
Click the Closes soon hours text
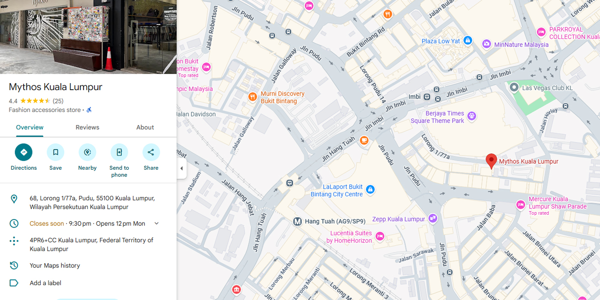pyautogui.click(x=47, y=223)
